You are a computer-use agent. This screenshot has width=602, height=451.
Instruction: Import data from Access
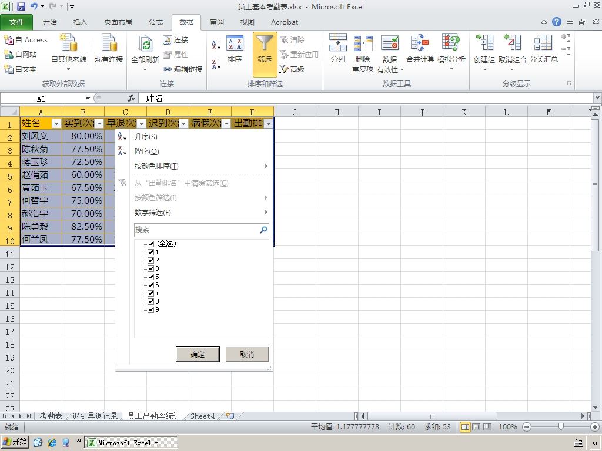pos(26,39)
